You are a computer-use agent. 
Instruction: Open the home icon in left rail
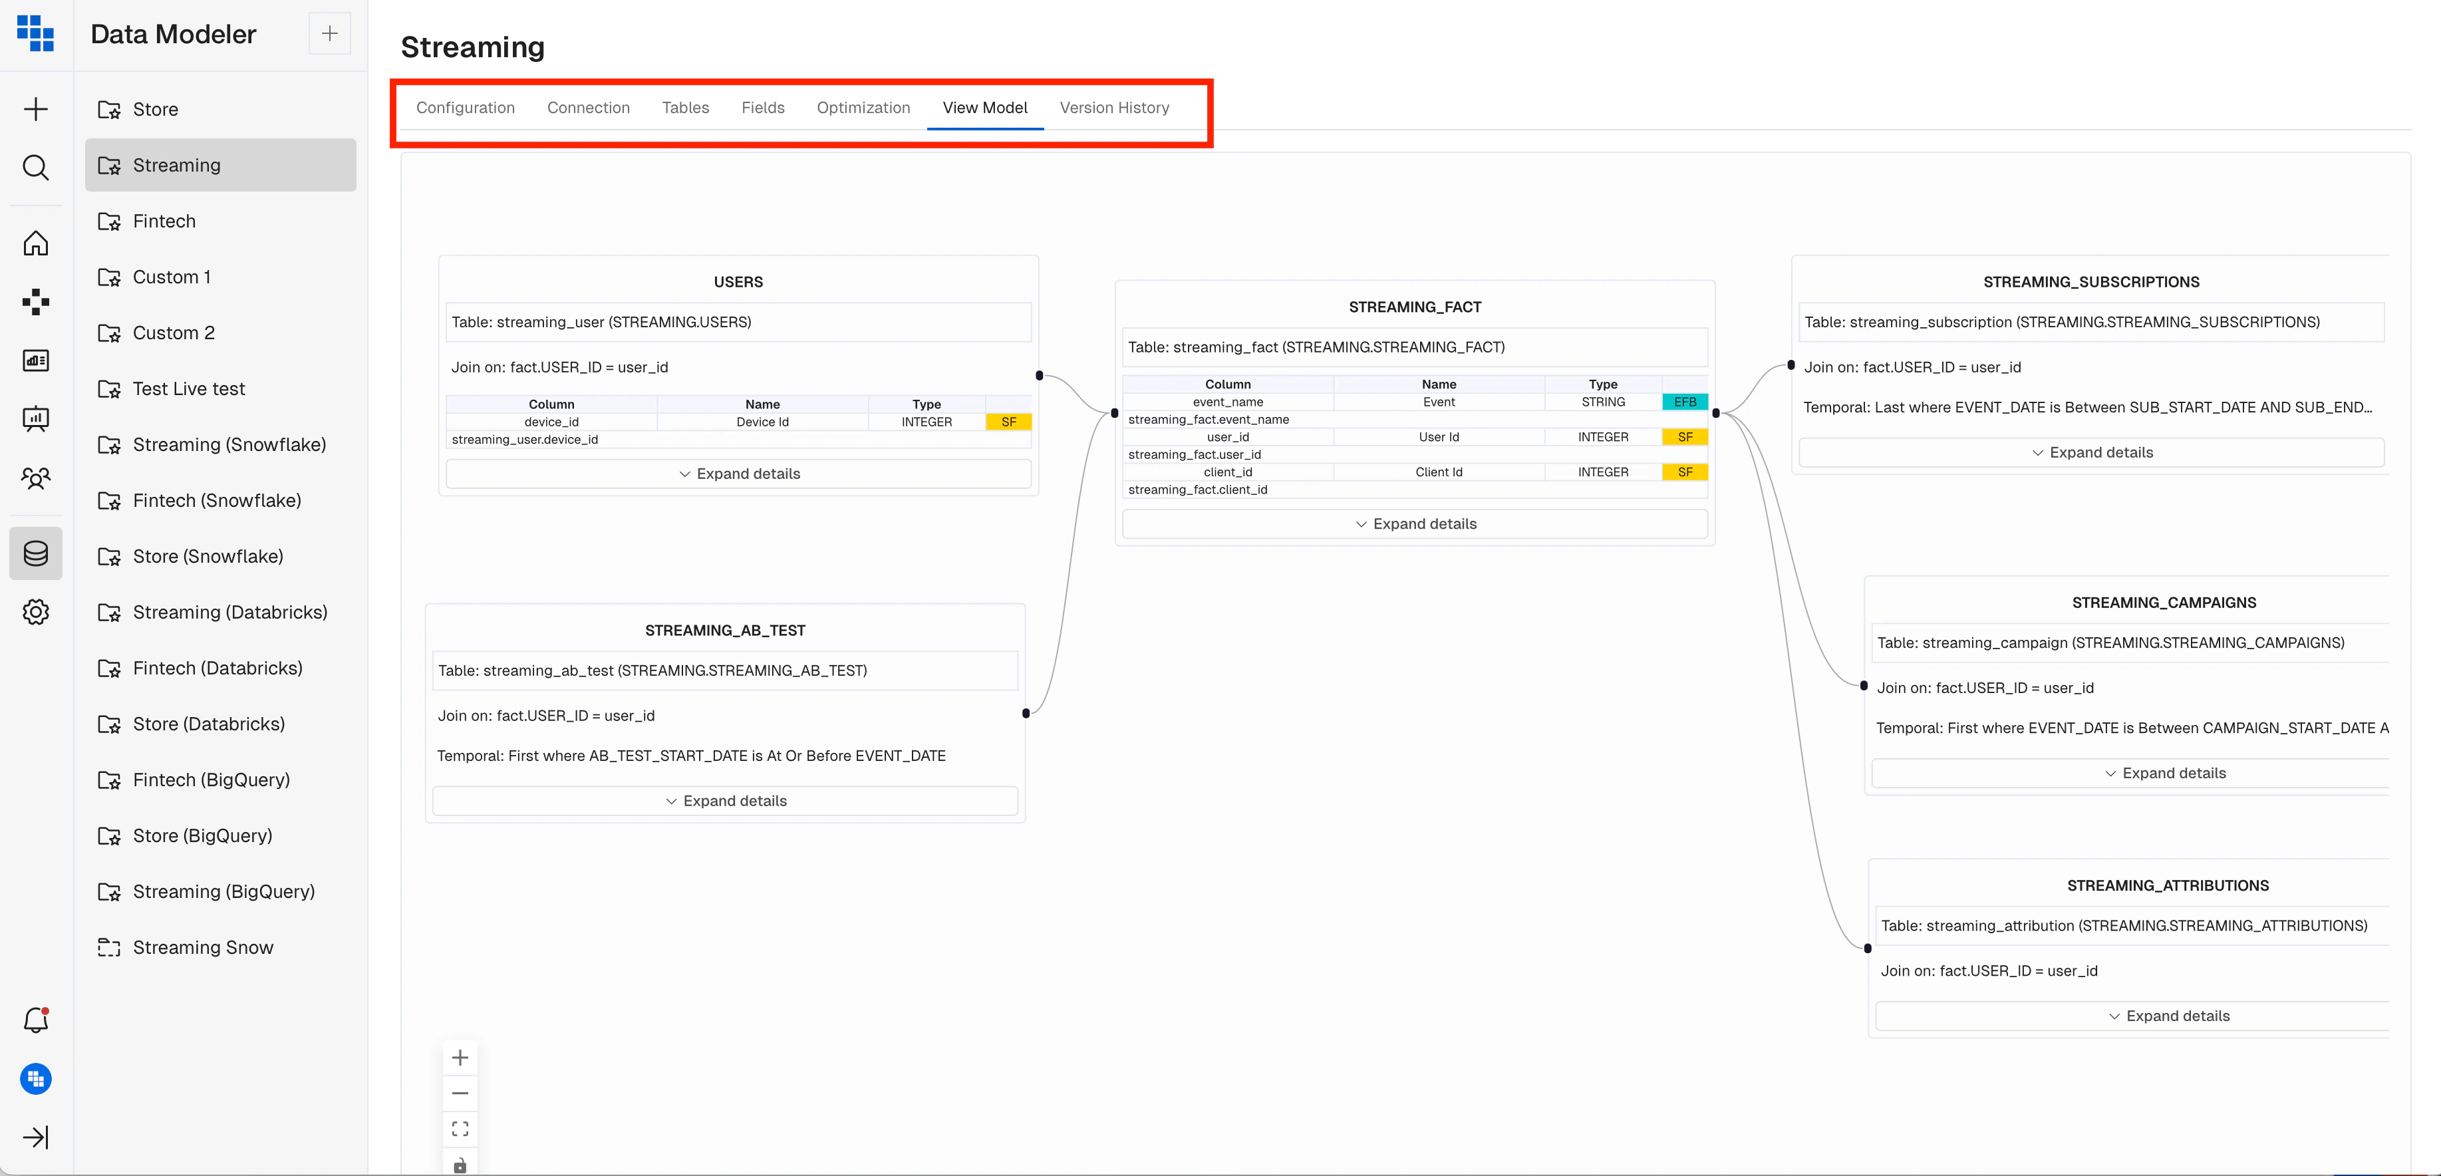coord(35,243)
